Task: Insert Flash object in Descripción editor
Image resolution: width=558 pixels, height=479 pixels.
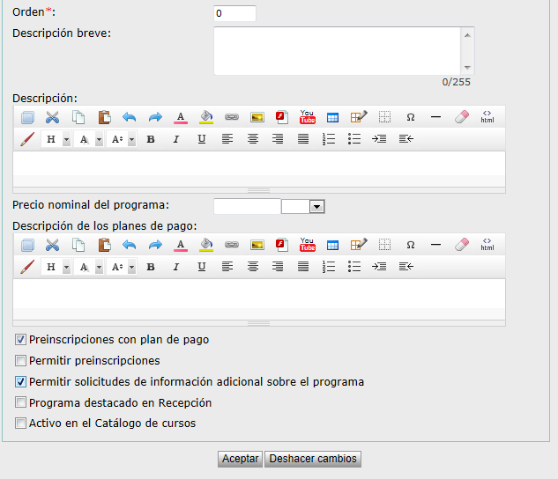Action: pyautogui.click(x=282, y=117)
